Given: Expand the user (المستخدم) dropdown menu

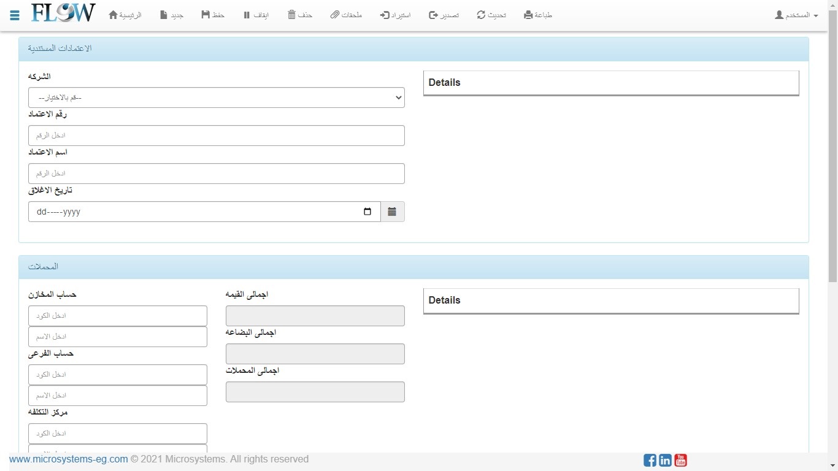Looking at the screenshot, I should point(796,15).
